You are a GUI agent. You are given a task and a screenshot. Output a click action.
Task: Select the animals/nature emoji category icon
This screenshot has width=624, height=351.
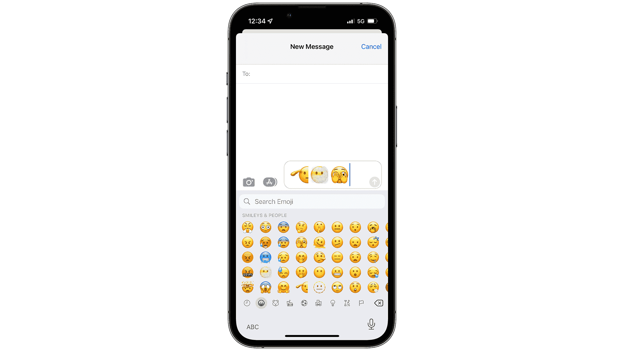tap(275, 303)
